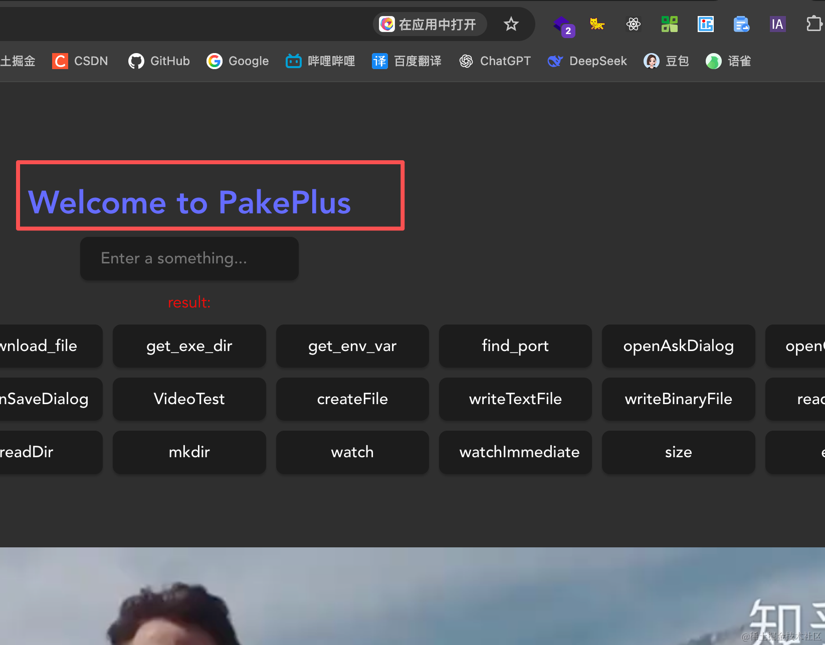Click the yellow tiger extension icon
The width and height of the screenshot is (825, 645).
(597, 24)
